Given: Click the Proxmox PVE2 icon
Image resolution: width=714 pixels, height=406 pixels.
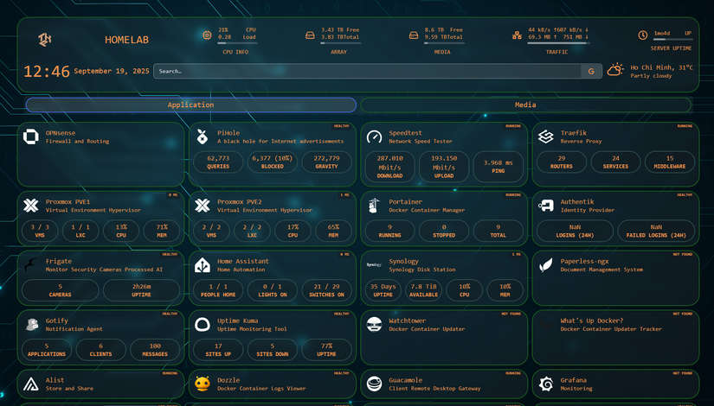Looking at the screenshot, I should point(203,206).
